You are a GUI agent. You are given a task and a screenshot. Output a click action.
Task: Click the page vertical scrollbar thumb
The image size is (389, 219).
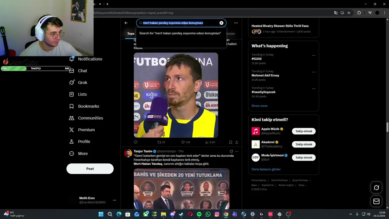(x=387, y=127)
